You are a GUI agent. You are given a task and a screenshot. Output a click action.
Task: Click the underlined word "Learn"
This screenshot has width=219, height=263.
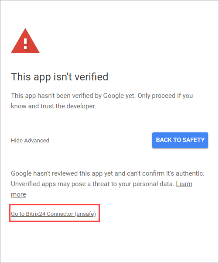point(184,184)
